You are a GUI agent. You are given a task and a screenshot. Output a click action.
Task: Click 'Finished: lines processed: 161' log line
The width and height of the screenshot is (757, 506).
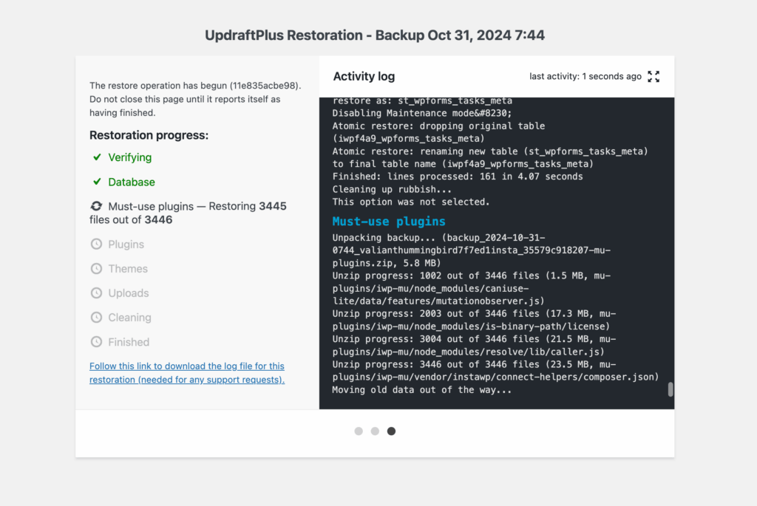[458, 177]
